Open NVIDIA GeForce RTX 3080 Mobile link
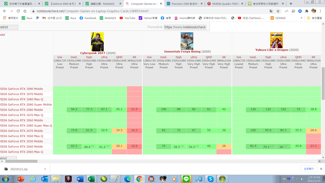The image size is (325, 183). point(21,89)
